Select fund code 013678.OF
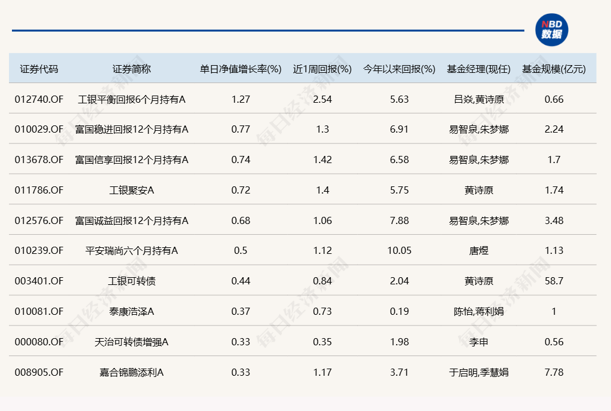611x411 pixels. click(x=39, y=160)
